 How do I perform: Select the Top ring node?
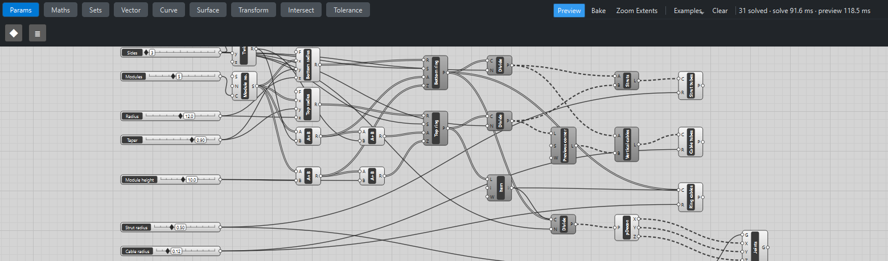436,128
